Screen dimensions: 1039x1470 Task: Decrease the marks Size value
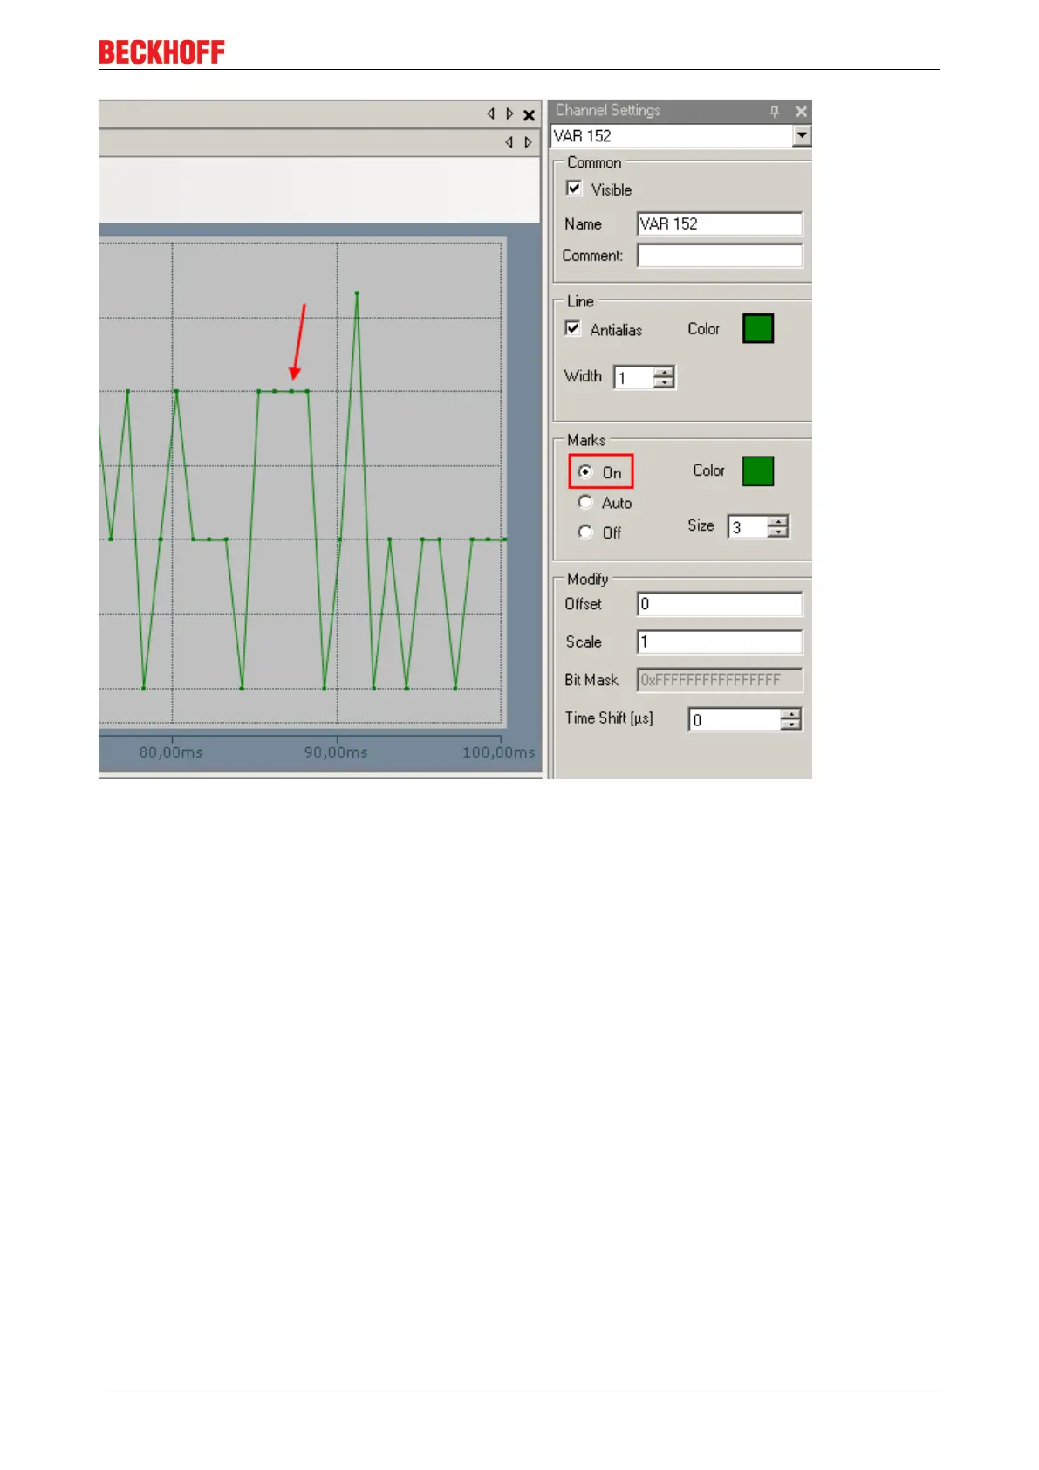click(x=778, y=532)
